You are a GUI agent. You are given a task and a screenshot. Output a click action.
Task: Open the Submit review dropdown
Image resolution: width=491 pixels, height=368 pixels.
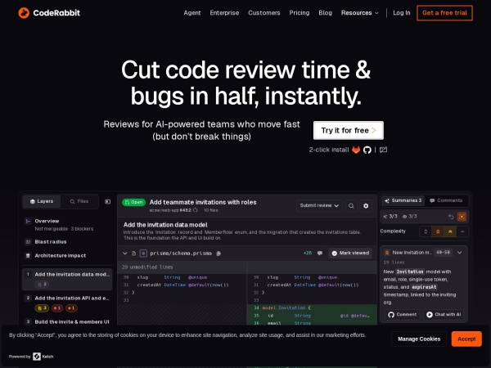pos(319,205)
